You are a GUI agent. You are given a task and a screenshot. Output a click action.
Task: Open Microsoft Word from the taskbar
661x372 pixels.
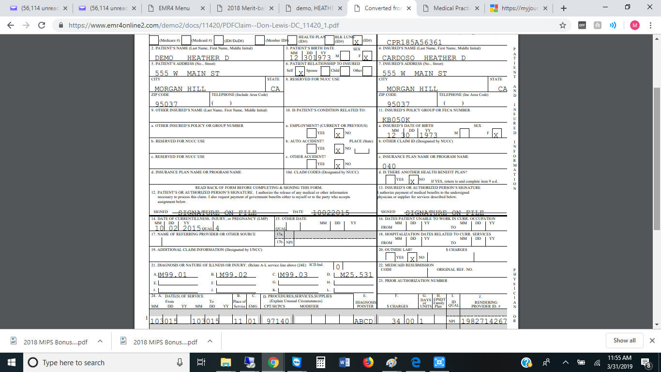345,362
